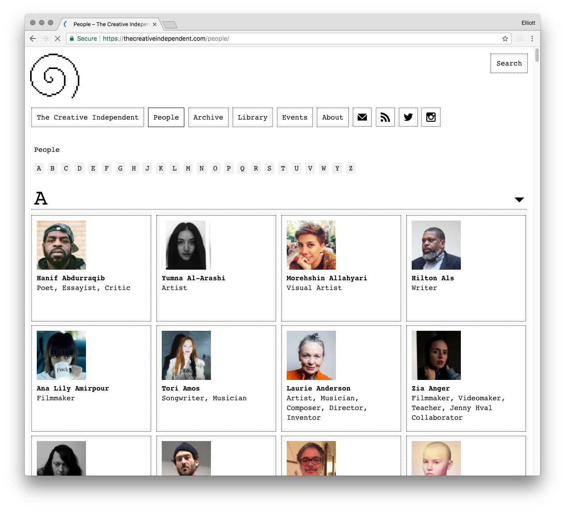This screenshot has width=565, height=511.
Task: Click Laurie Anderson's photo thumbnail
Action: pos(311,355)
